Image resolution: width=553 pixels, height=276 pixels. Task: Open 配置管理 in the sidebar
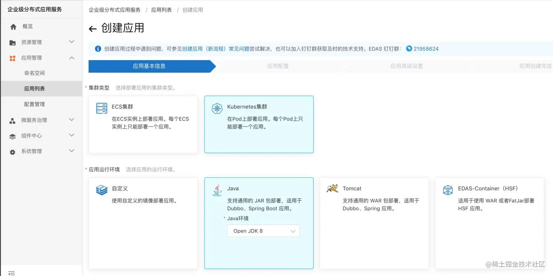34,104
